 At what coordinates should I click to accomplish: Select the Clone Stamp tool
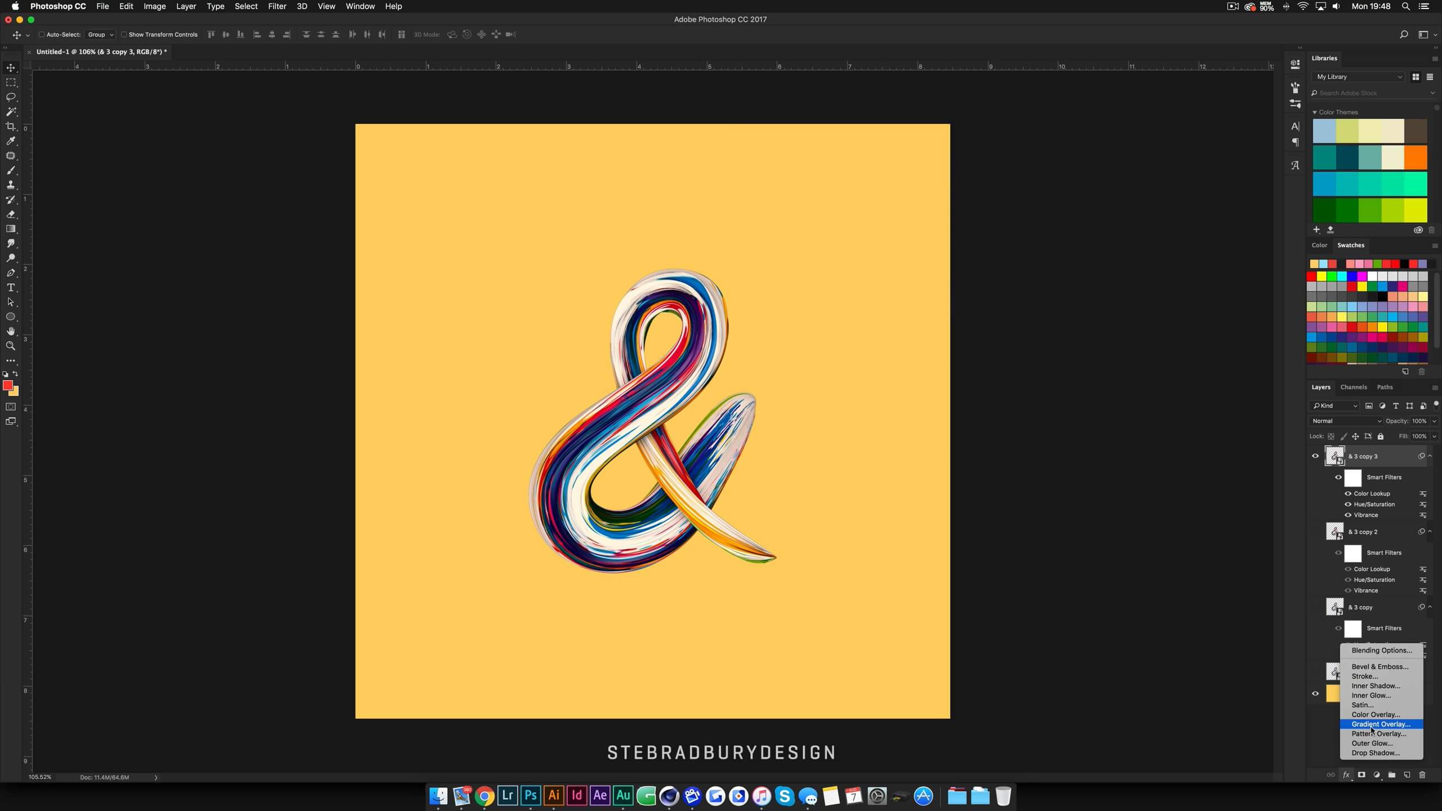11,185
